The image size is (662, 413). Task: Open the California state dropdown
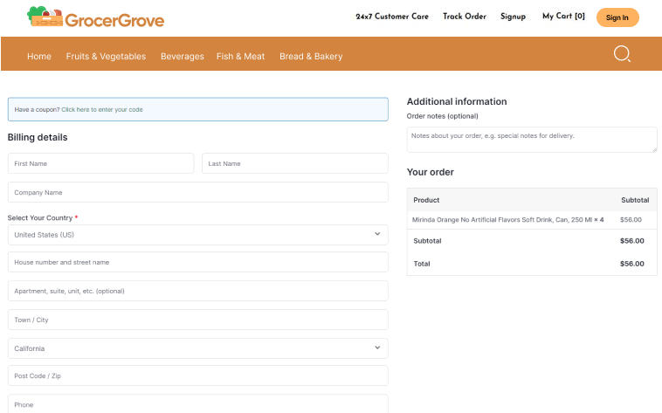click(197, 348)
